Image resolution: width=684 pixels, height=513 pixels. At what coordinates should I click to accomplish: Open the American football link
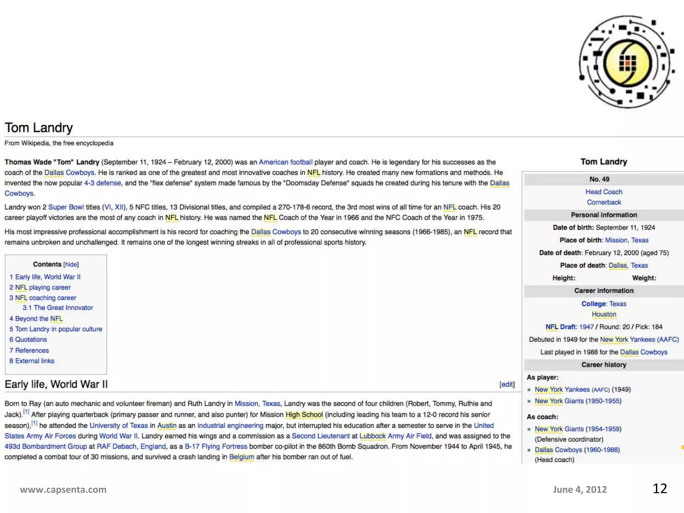coord(286,162)
